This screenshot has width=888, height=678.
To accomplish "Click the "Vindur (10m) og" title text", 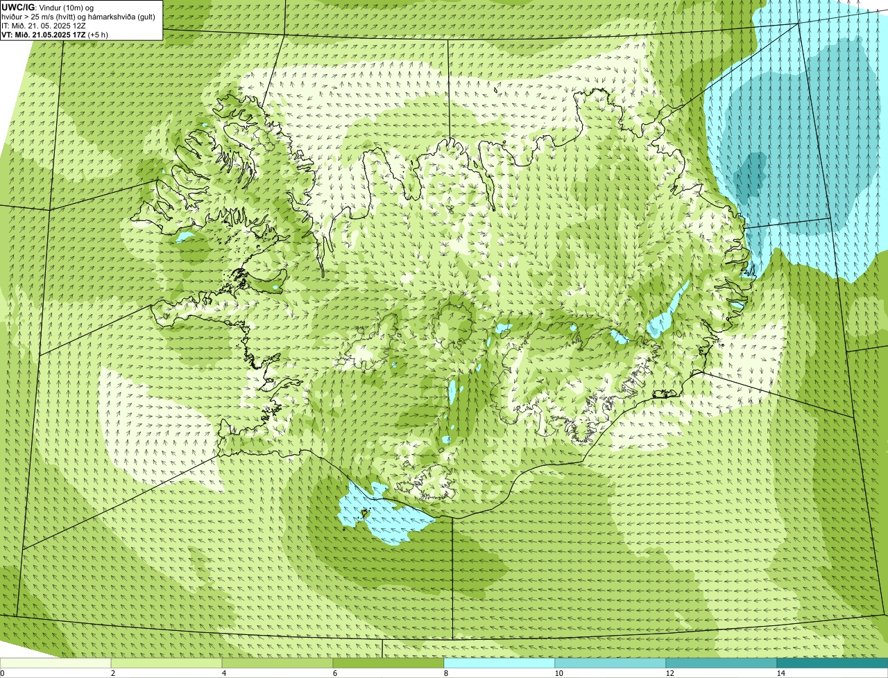I will (66, 7).
